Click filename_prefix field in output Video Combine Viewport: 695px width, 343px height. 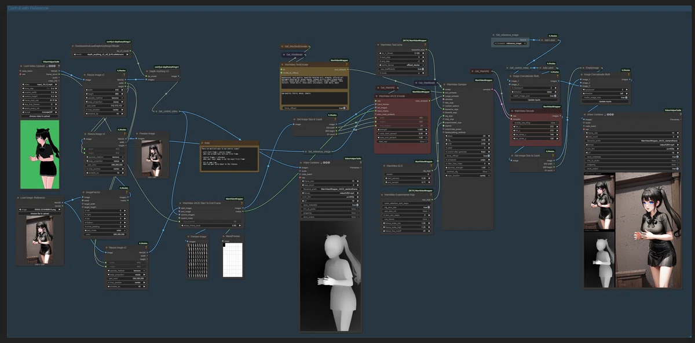[x=632, y=141]
